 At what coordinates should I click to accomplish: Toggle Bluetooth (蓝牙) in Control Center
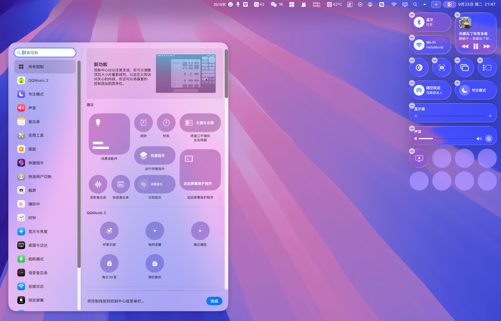coord(419,22)
